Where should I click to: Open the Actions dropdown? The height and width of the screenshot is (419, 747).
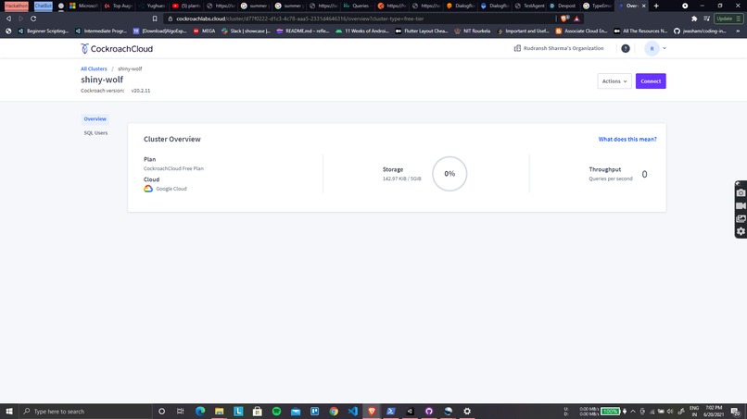pos(614,81)
